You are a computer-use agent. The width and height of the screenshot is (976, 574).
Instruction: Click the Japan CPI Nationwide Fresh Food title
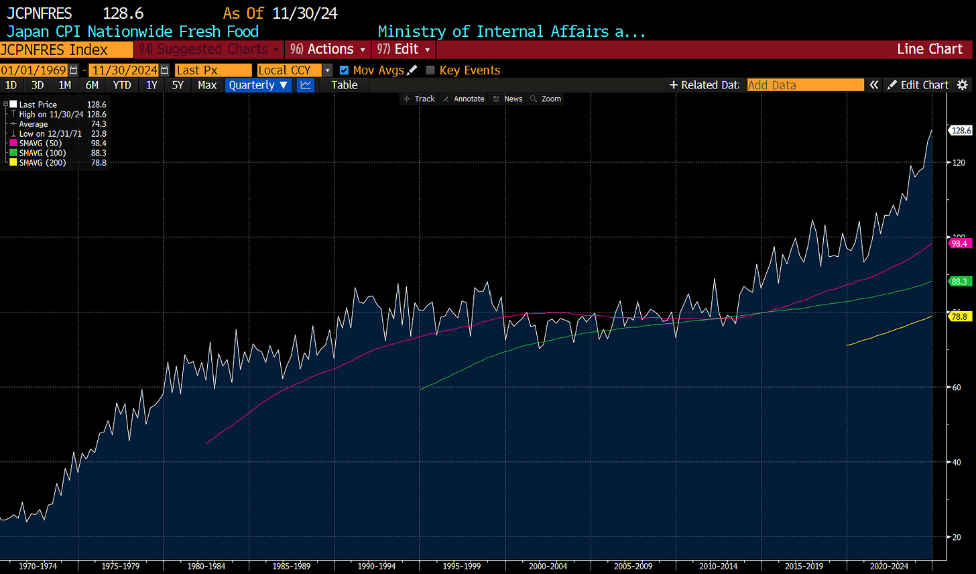point(133,31)
